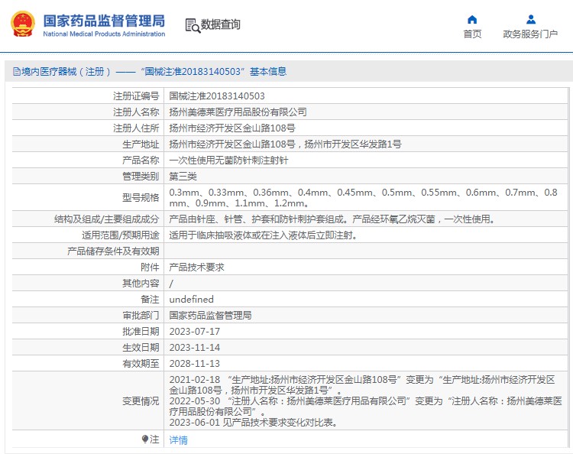573x454 pixels.
Task: Click the 注册人名称 label
Action: [x=136, y=112]
